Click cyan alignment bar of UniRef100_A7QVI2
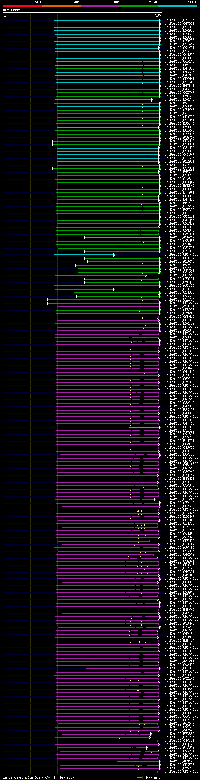This screenshot has width=200, height=780. 107,41
